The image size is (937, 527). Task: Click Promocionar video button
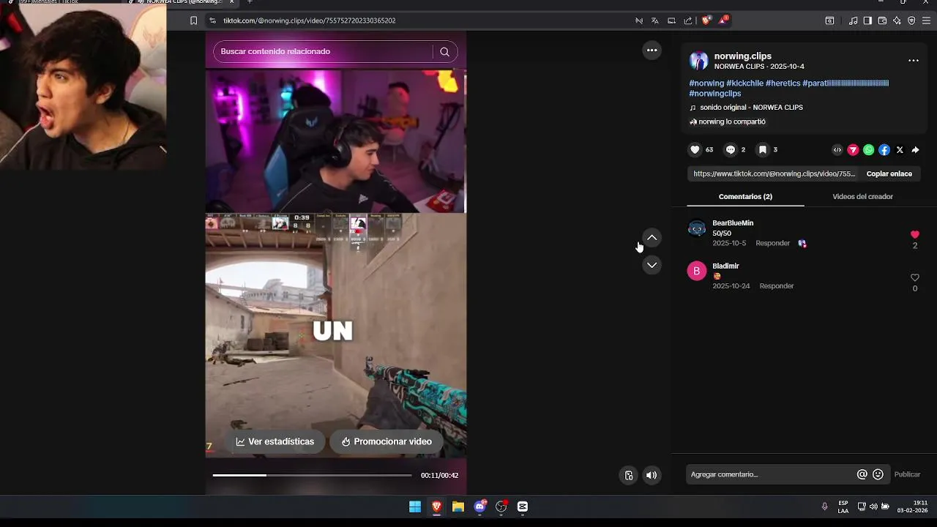pyautogui.click(x=386, y=442)
